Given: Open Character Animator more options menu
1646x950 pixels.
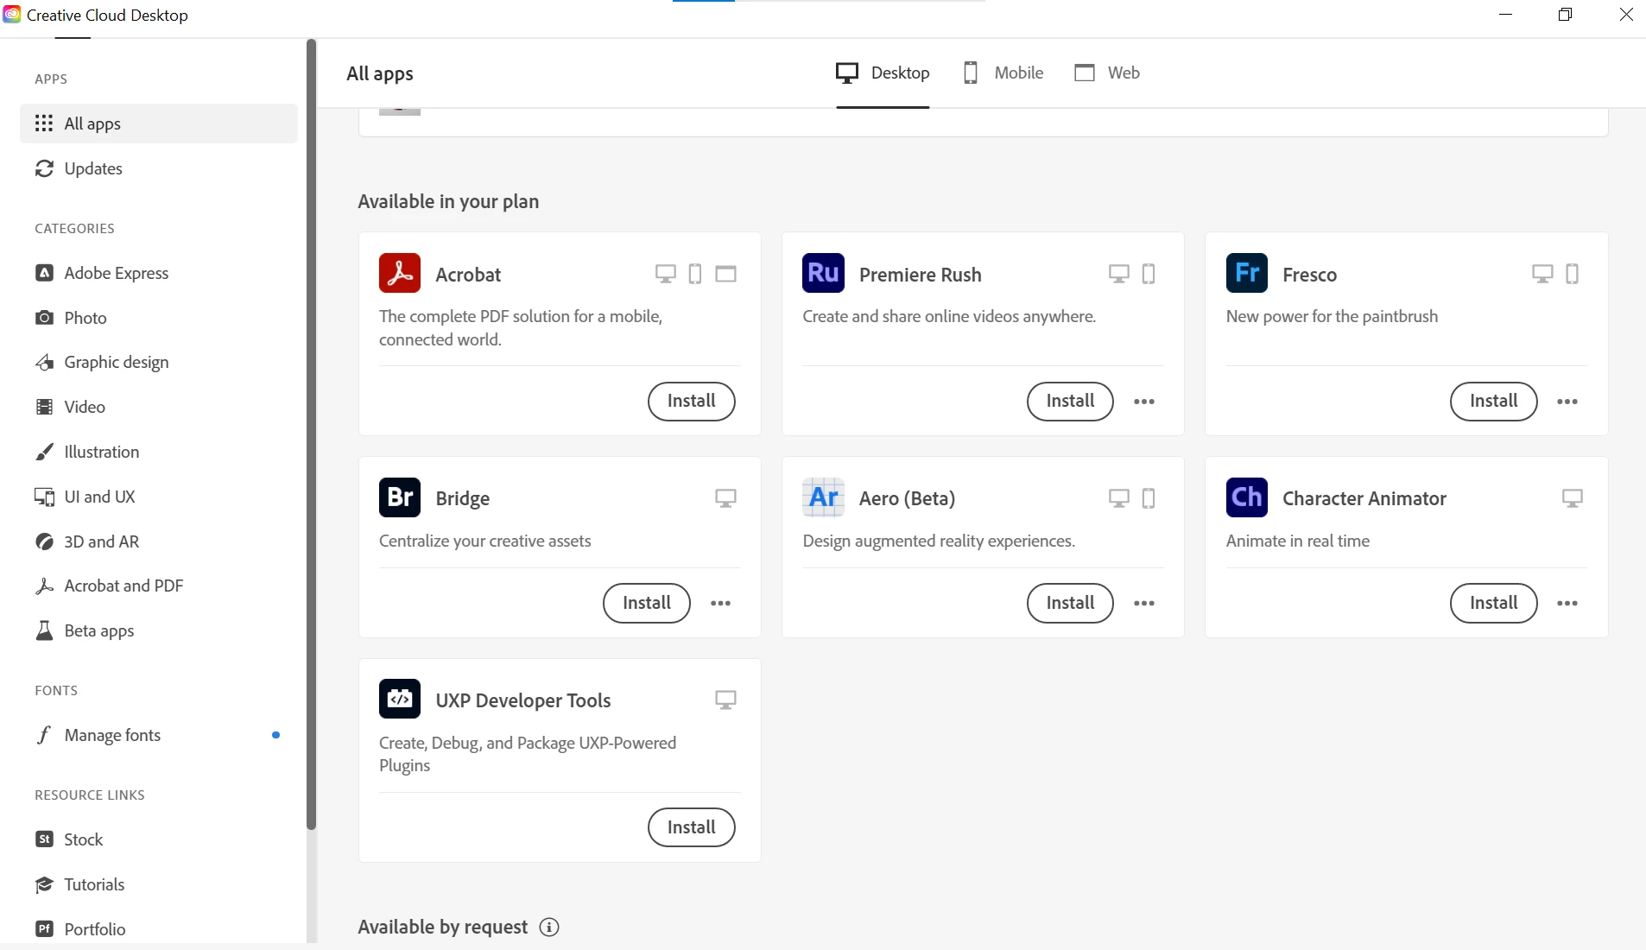Looking at the screenshot, I should coord(1567,604).
